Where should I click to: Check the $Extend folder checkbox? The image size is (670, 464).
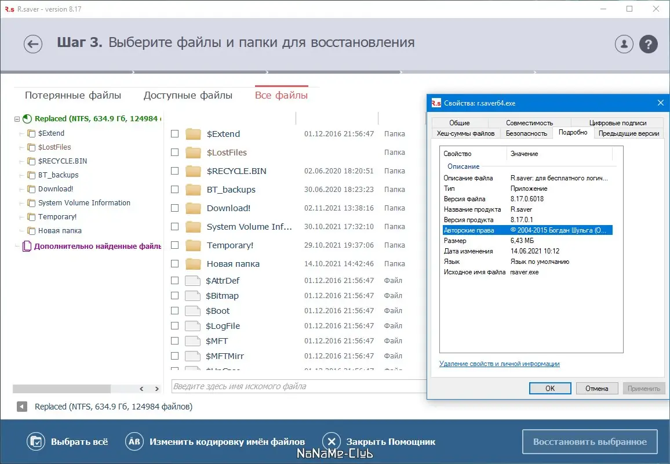click(175, 134)
